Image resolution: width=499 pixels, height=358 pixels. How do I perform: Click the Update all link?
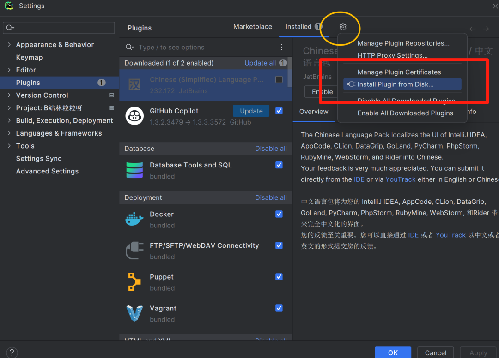pos(260,63)
